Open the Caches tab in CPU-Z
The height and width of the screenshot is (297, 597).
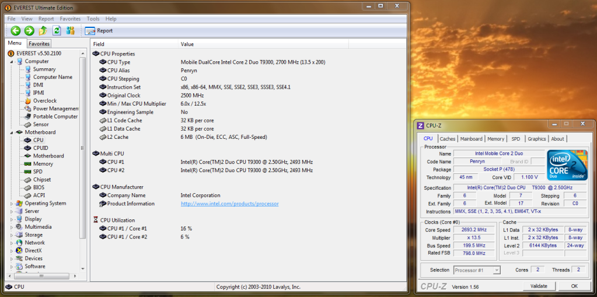(448, 139)
